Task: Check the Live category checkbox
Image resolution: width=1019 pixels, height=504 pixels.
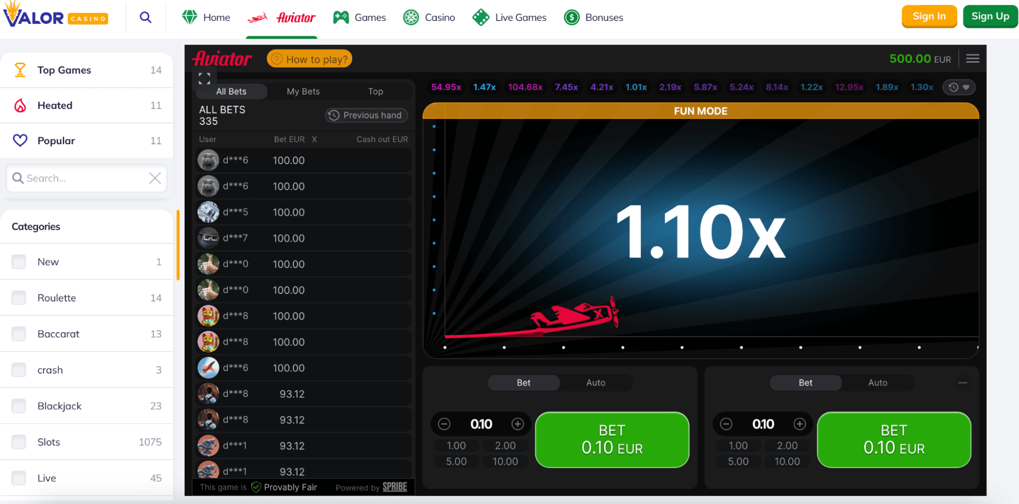Action: click(x=19, y=479)
